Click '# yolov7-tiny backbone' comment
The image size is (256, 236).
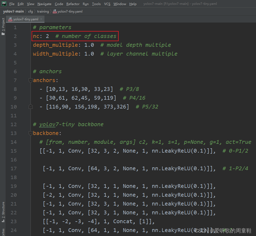(68, 125)
